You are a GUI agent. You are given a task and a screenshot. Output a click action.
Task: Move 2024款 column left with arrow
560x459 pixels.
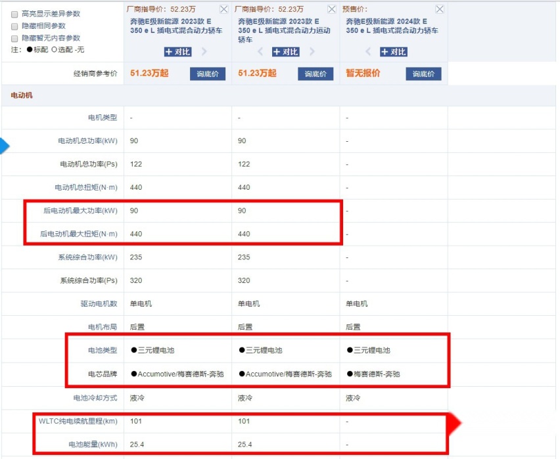point(368,52)
